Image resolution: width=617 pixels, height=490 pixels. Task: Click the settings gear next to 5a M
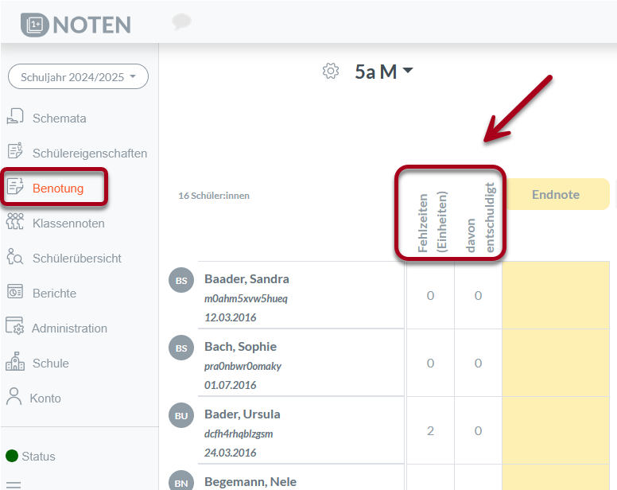coord(331,71)
